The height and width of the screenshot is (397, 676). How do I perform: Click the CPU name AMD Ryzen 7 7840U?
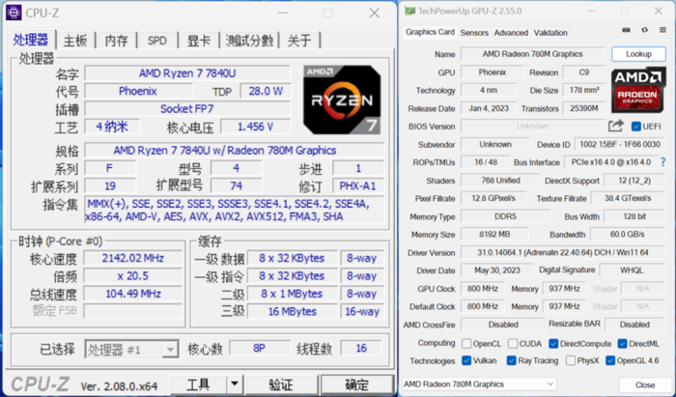tap(187, 73)
